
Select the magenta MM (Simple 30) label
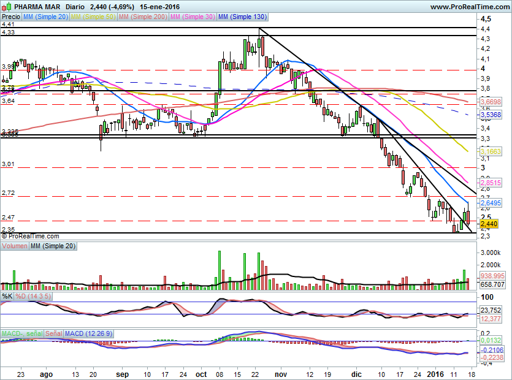193,17
